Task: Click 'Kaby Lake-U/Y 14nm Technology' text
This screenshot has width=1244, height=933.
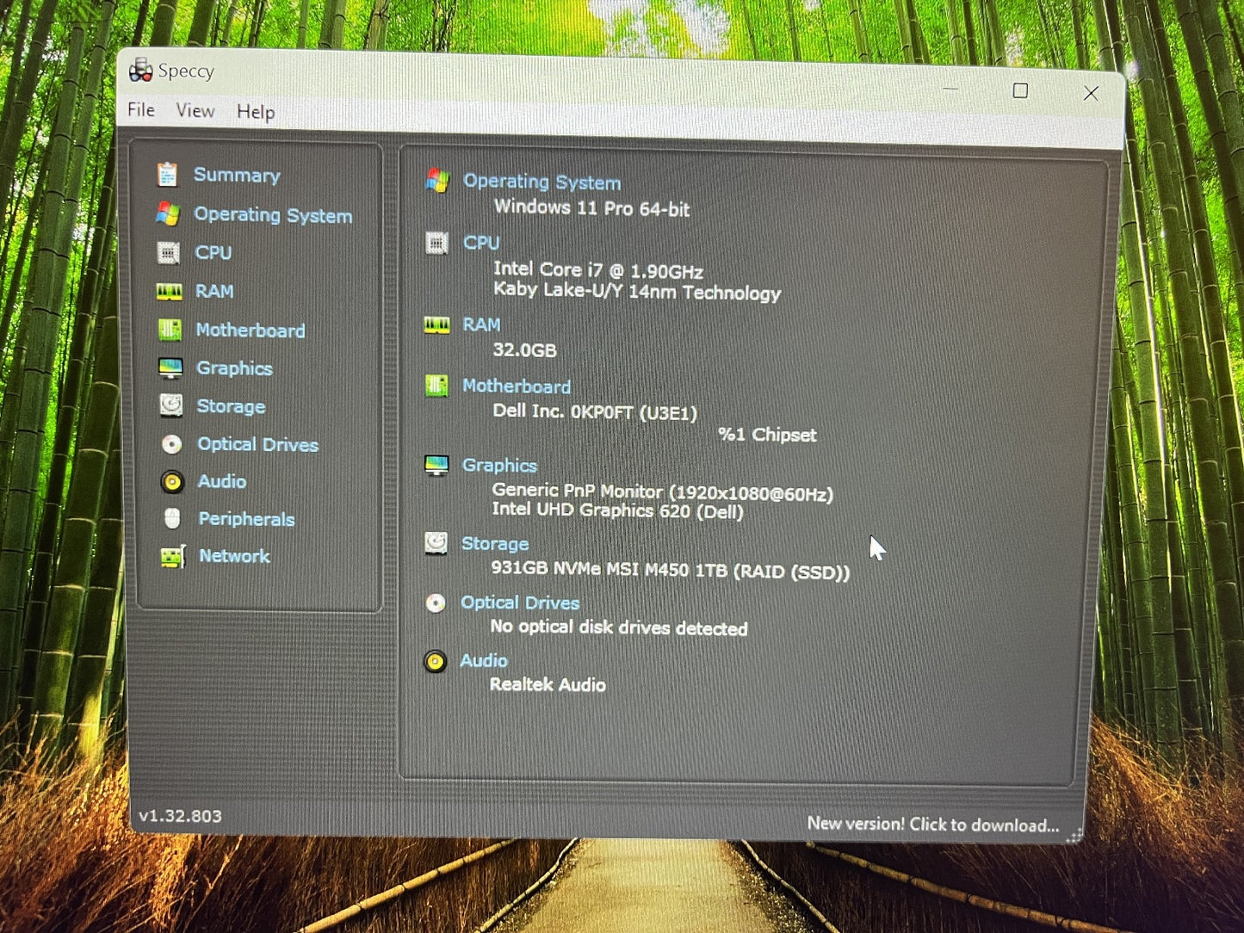Action: [637, 292]
